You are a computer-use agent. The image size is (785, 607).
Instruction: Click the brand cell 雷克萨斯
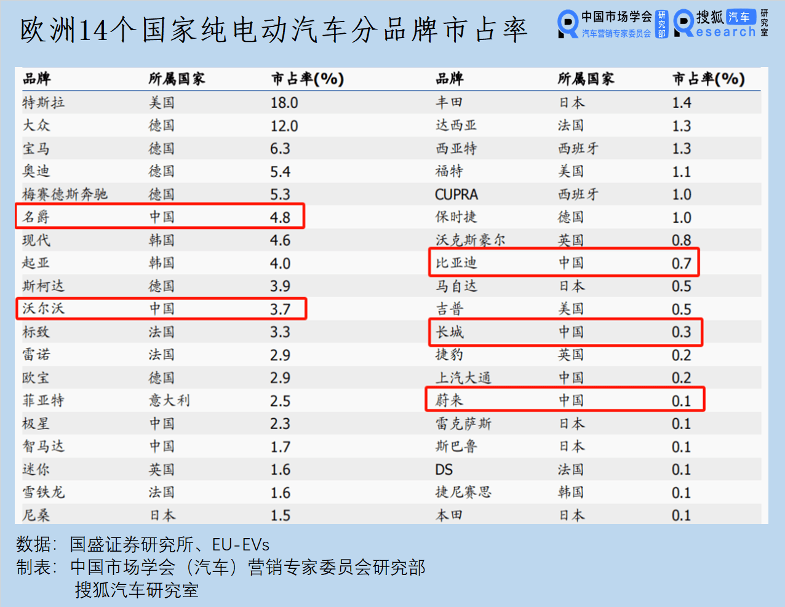point(464,423)
